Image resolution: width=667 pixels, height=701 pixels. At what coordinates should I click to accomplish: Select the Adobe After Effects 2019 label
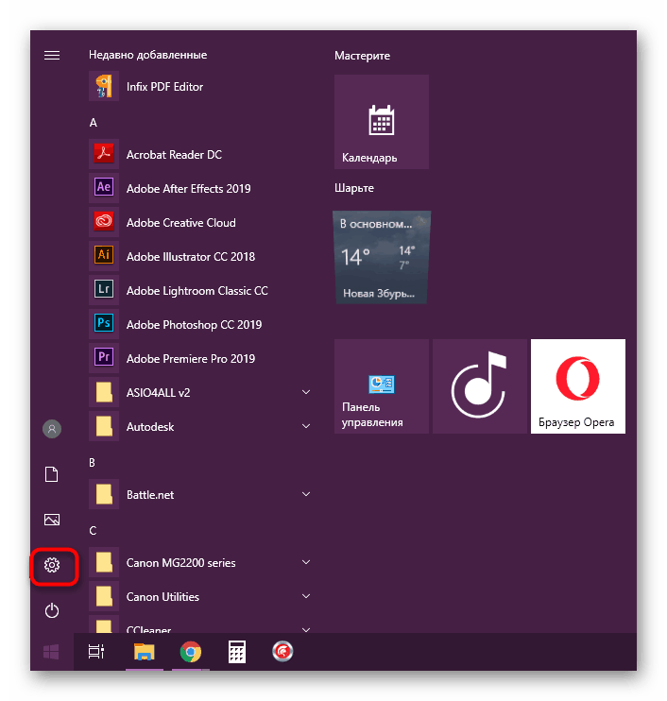pyautogui.click(x=189, y=189)
